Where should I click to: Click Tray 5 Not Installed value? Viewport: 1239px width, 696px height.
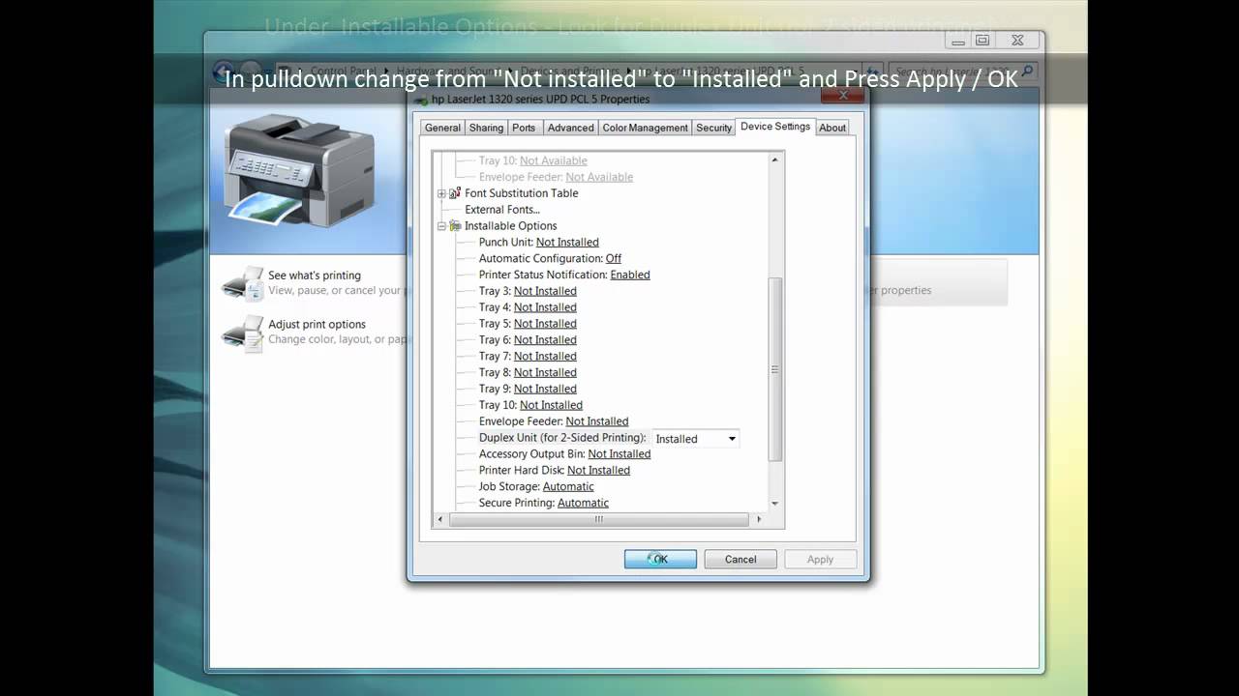(x=545, y=324)
